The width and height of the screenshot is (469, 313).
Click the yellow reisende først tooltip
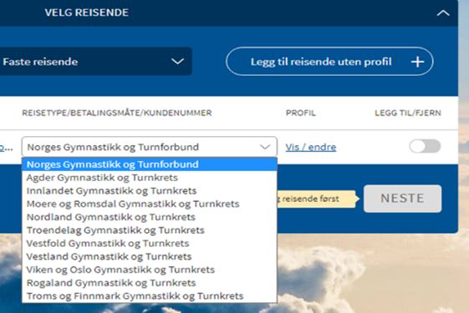tap(318, 199)
